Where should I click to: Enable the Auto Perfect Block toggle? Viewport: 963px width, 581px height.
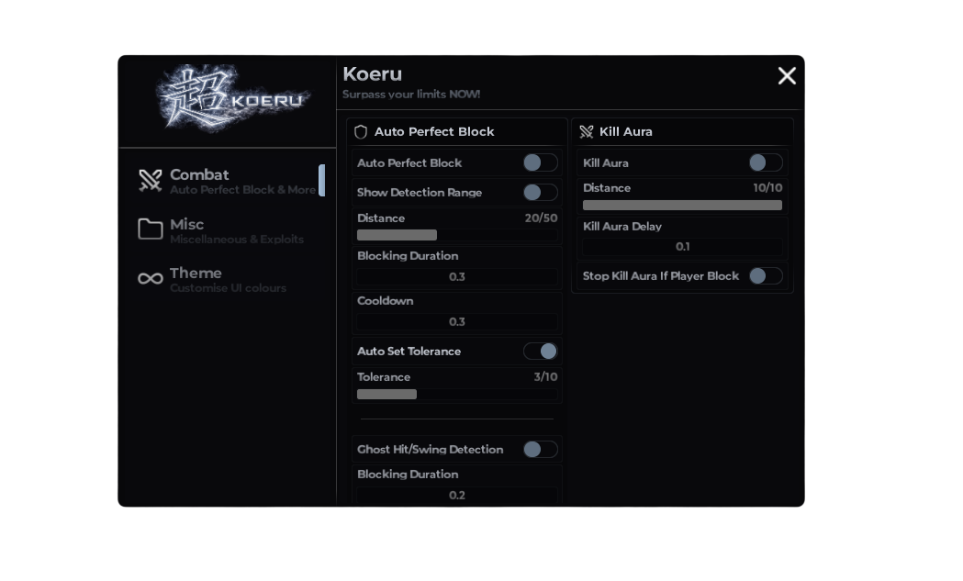pyautogui.click(x=541, y=162)
